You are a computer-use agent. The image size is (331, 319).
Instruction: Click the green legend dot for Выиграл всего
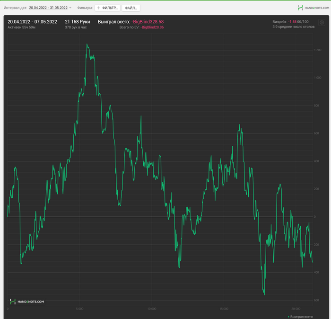point(288,317)
